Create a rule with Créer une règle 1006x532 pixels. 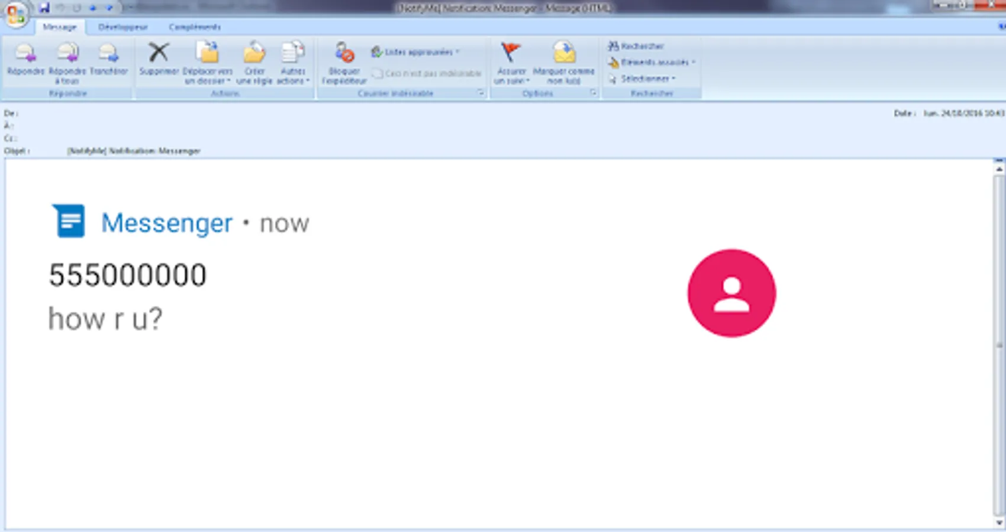(x=254, y=63)
